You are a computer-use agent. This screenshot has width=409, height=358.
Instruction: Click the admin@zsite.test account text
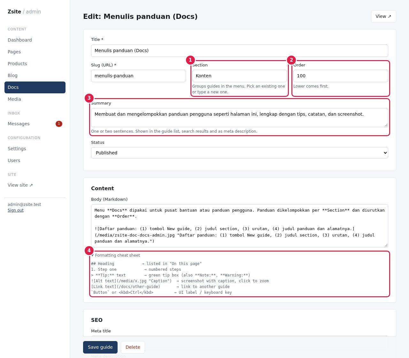coord(24,205)
